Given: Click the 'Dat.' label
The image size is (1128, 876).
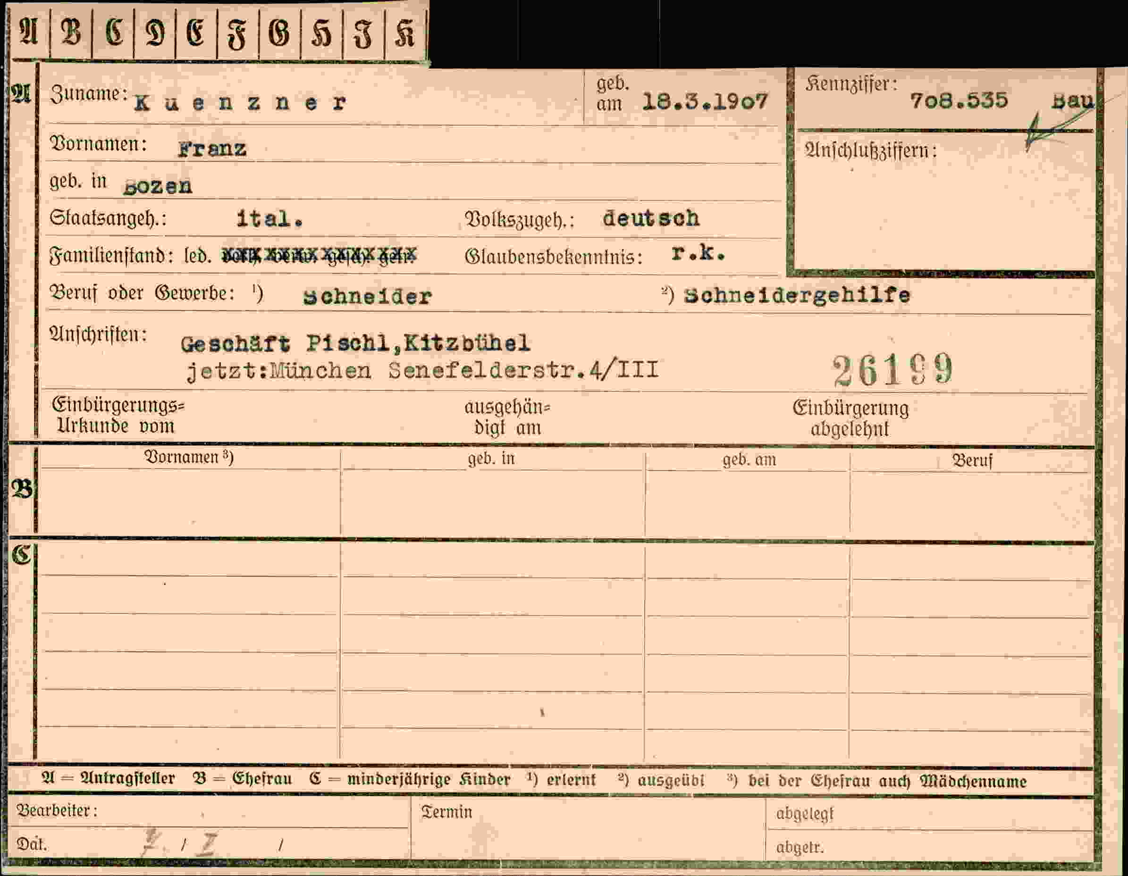Looking at the screenshot, I should click(x=32, y=844).
